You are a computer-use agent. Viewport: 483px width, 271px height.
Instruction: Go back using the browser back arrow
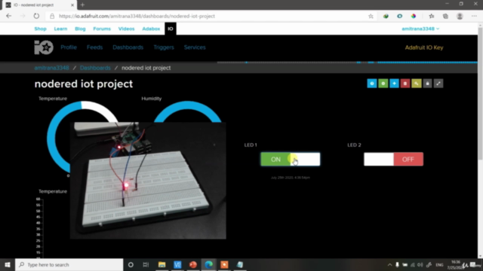8,16
